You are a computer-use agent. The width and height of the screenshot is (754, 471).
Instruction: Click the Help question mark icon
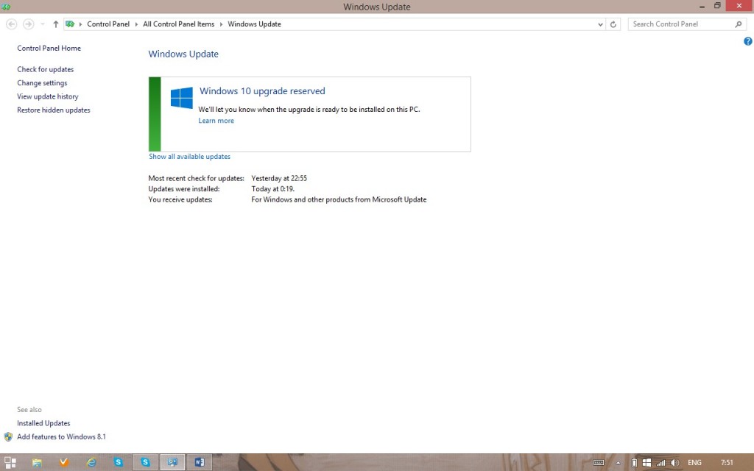[748, 42]
